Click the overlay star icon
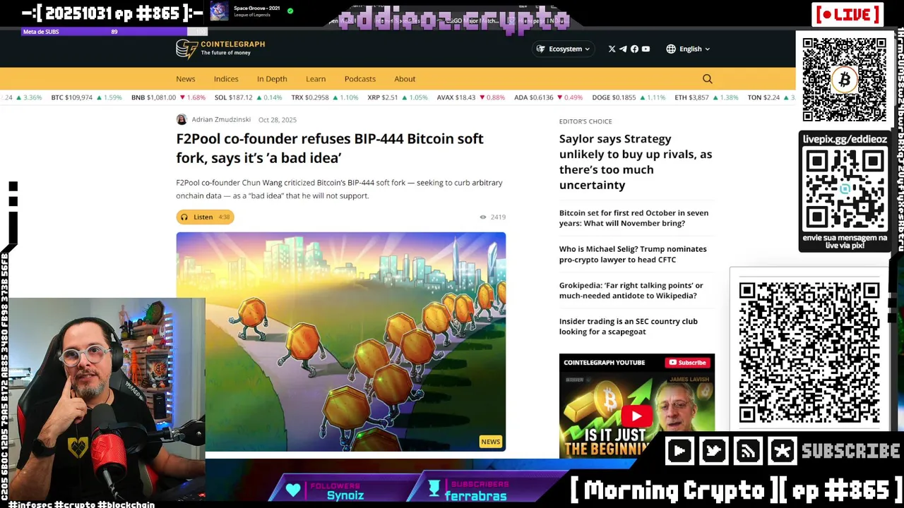This screenshot has width=904, height=508. coord(782,451)
